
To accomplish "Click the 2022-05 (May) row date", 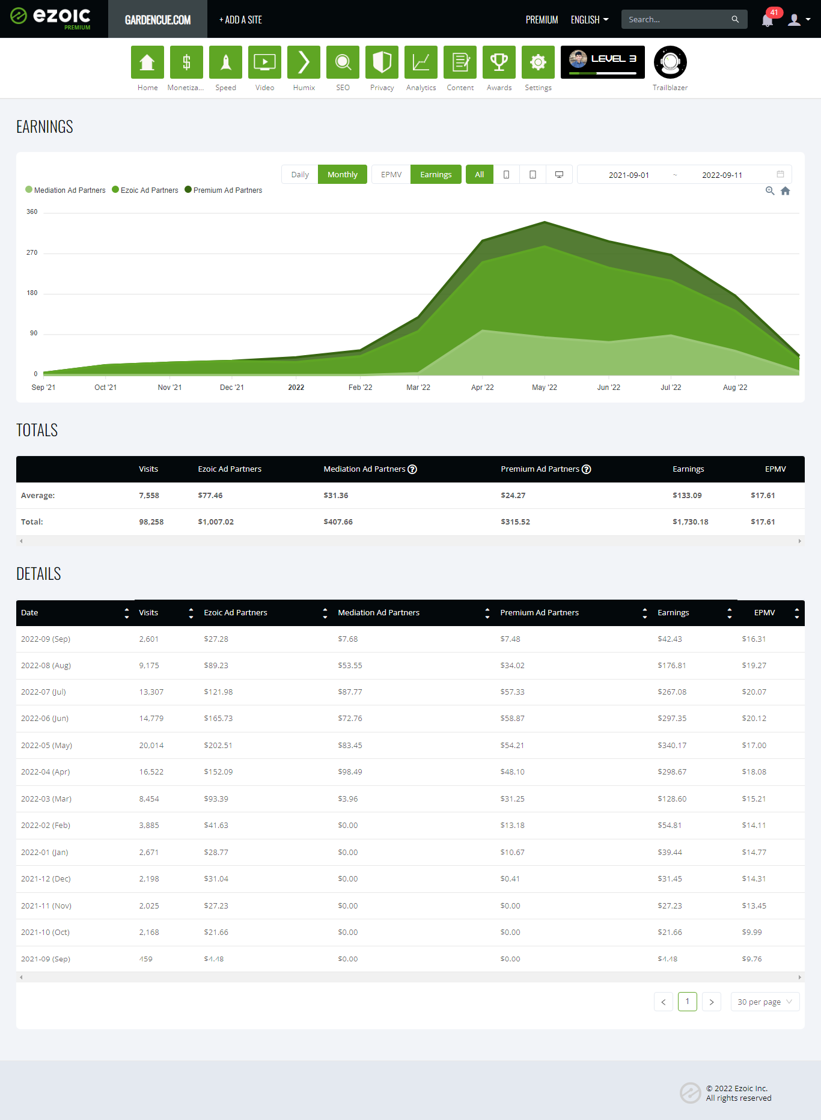I will [46, 745].
